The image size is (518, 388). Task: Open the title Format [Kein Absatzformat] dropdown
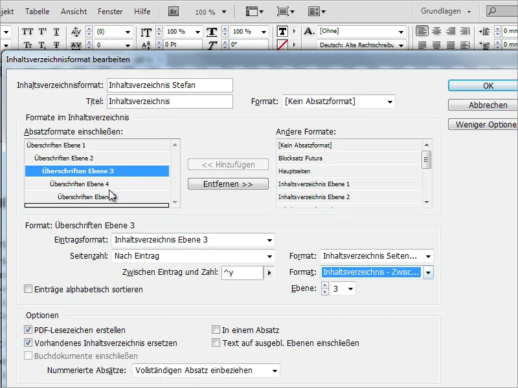tap(338, 102)
